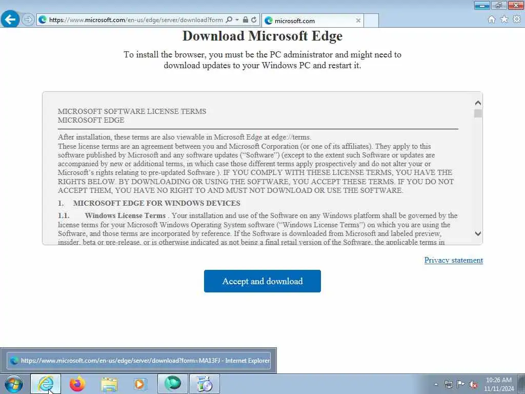The image size is (525, 394).
Task: Click the 'MICROSOFT SOFTWARE LICENSE TERMS' line
Action: pyautogui.click(x=132, y=111)
